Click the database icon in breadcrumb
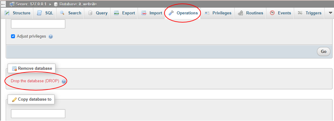The width and height of the screenshot is (334, 121). pyautogui.click(x=56, y=4)
